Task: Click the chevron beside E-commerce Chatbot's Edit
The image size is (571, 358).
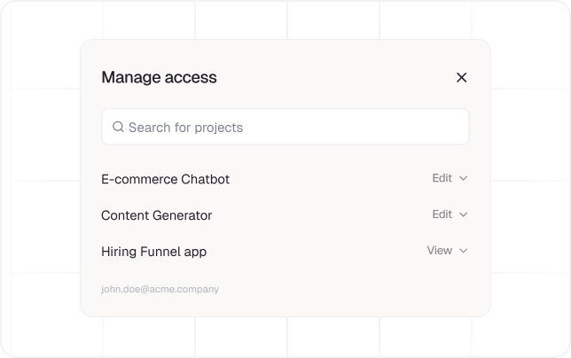Action: tap(463, 178)
